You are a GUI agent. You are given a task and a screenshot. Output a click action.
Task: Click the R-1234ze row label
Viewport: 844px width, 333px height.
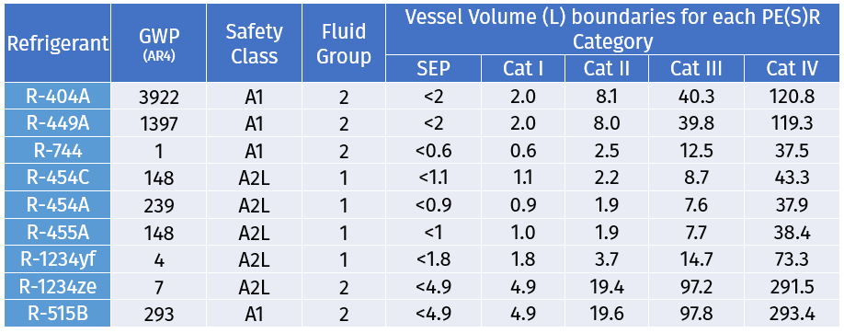pyautogui.click(x=58, y=286)
